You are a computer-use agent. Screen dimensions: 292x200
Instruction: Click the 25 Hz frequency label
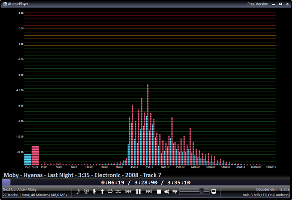pyautogui.click(x=44, y=167)
